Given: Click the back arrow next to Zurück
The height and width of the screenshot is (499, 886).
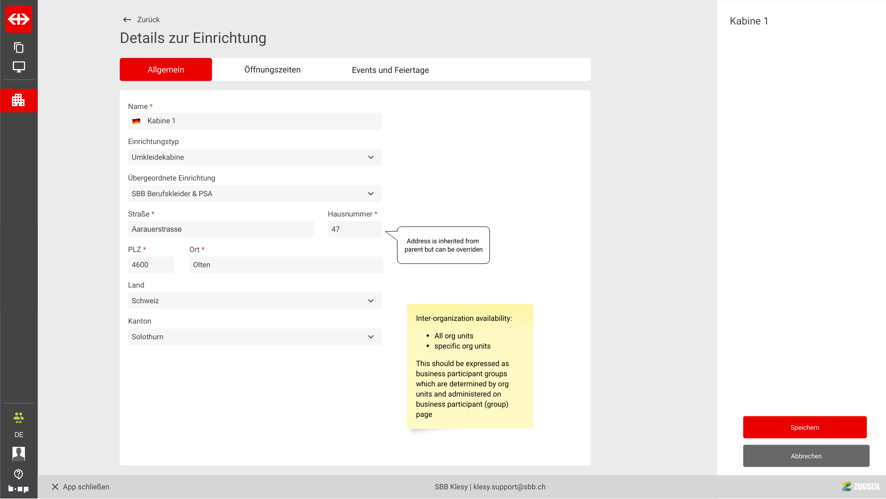Looking at the screenshot, I should [127, 19].
